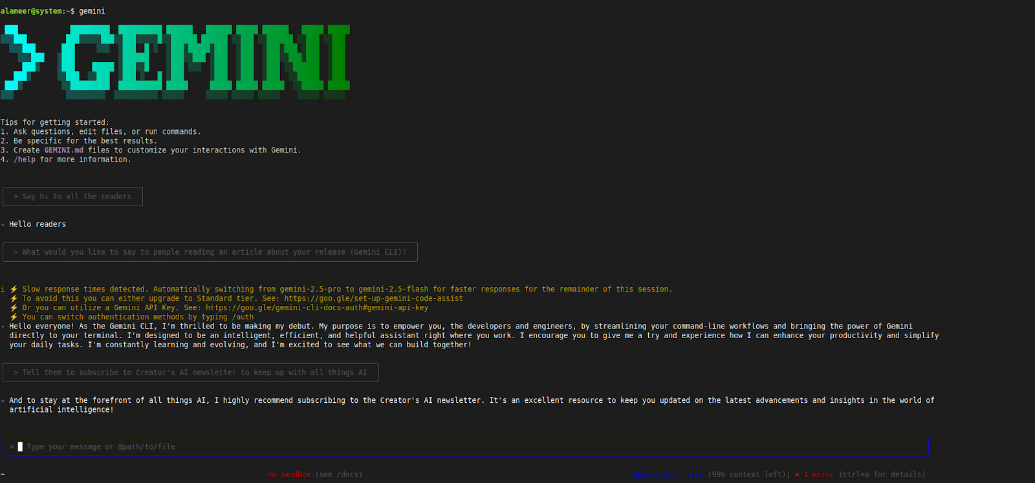Click the 'alameer@system' shell prompt text
The width and height of the screenshot is (1035, 483).
pos(32,11)
